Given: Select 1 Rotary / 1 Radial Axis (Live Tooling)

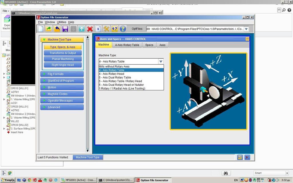Looking at the screenshot, I should pos(131,89).
